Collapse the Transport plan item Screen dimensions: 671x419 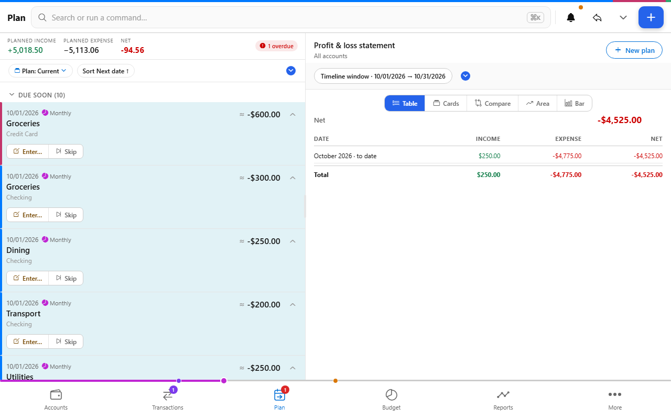(x=293, y=304)
